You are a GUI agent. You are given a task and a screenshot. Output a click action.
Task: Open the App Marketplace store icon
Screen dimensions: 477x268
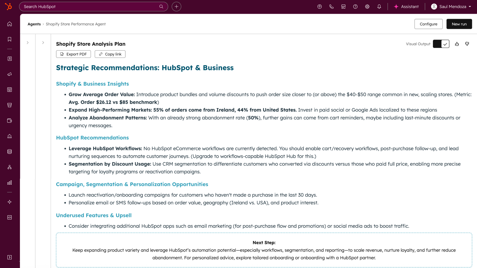coord(343,6)
